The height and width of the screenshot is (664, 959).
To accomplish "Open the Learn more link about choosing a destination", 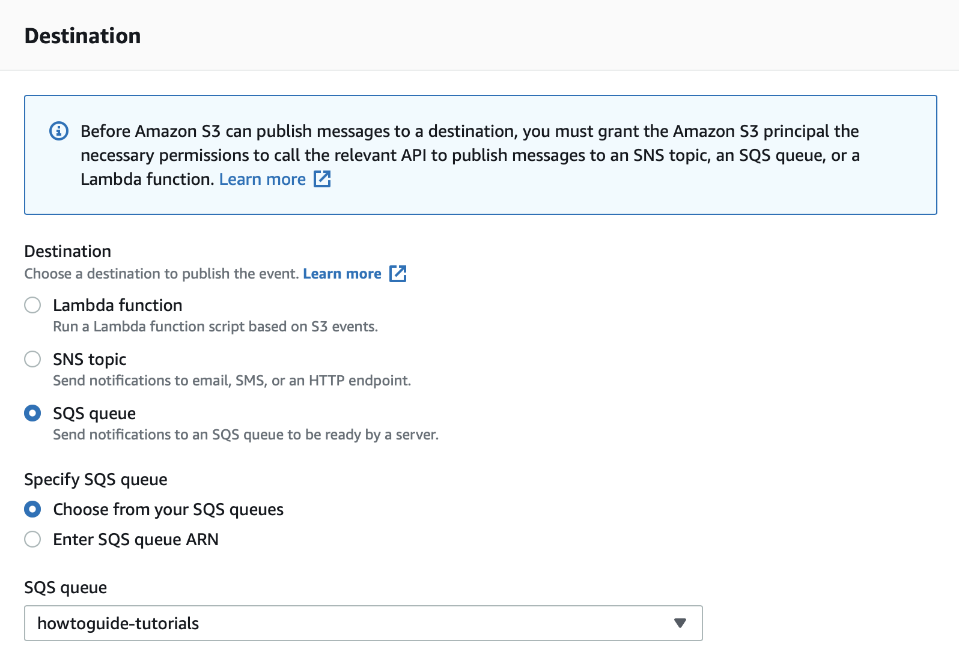I will coord(342,274).
